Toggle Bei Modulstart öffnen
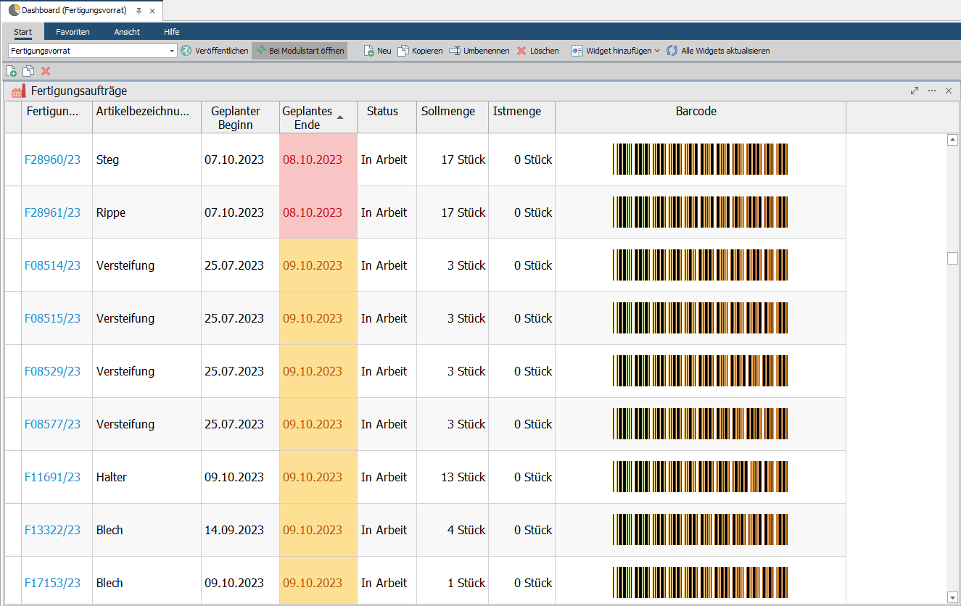The image size is (961, 606). point(299,51)
